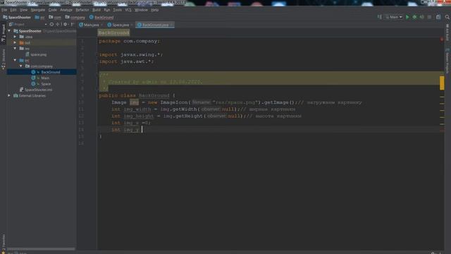This screenshot has width=451, height=254.
Task: Close the Space.java editor tab
Action: point(132,25)
